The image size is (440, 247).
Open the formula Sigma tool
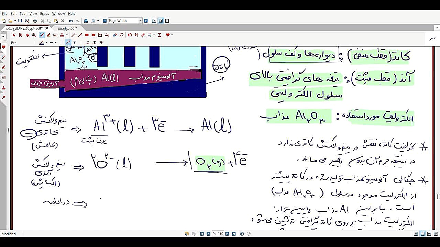[159, 35]
